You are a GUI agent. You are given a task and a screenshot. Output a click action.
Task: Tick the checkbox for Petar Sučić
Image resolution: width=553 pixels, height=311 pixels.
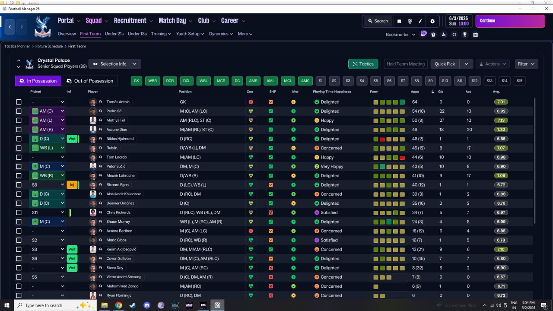coord(19,166)
